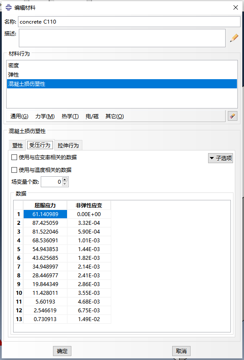Click row header 7 in data table
The image size is (244, 360).
point(19,266)
